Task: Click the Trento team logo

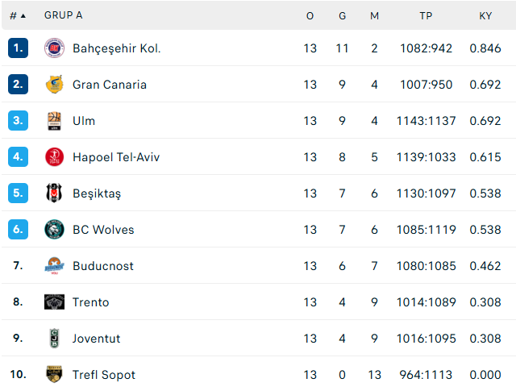Action: click(54, 302)
